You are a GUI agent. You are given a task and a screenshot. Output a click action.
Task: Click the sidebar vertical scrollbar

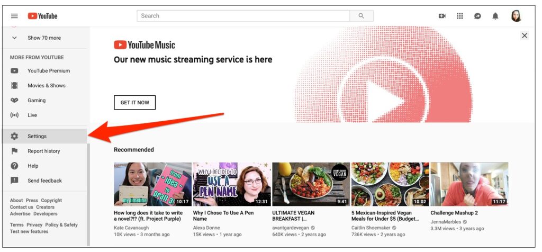point(88,194)
